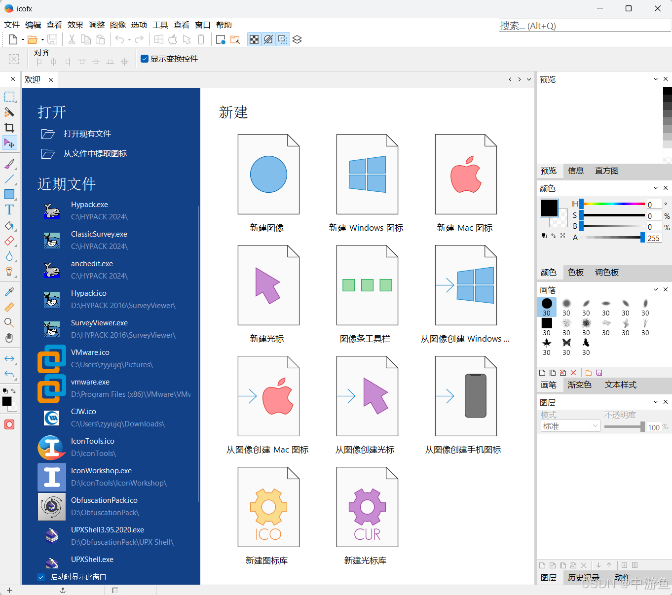Select the eyedropper color picker tool

click(x=9, y=292)
